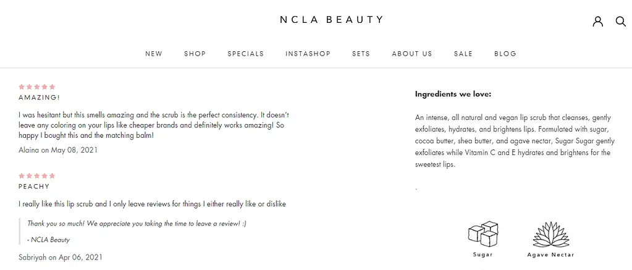Go to SPECIALS page
Image resolution: width=632 pixels, height=270 pixels.
click(x=246, y=54)
